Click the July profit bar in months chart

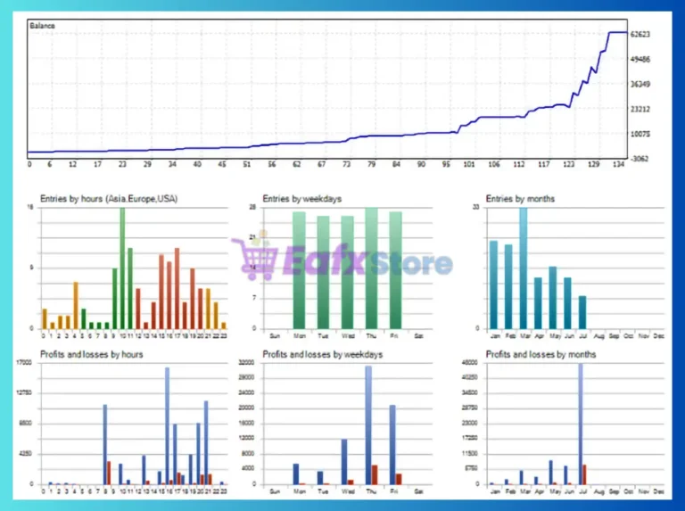[581, 424]
